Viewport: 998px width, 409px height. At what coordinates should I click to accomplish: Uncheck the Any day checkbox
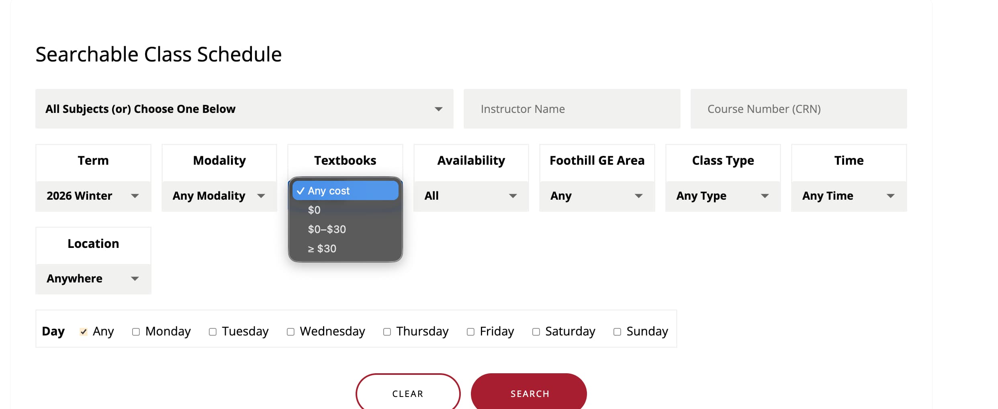coord(83,331)
